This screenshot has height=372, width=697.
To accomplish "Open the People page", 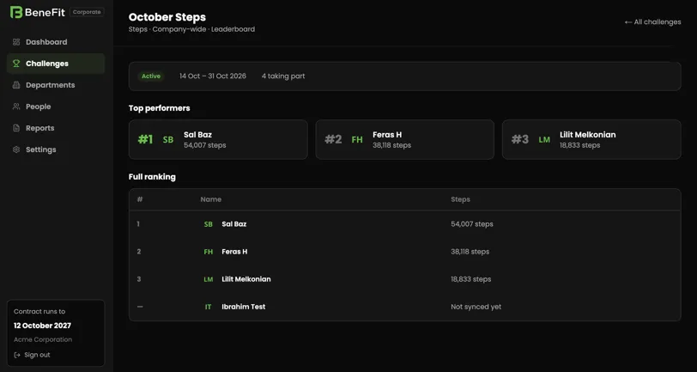I will click(56, 107).
